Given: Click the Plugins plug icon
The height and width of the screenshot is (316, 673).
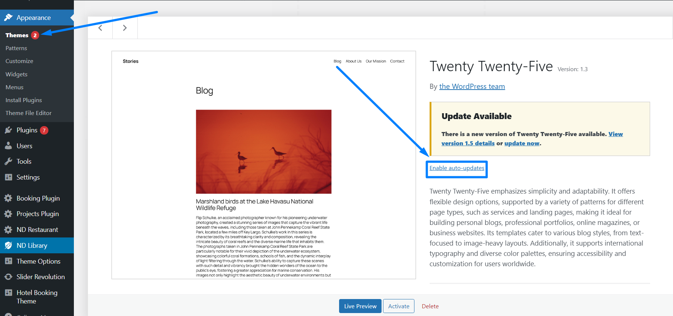Looking at the screenshot, I should pos(8,130).
